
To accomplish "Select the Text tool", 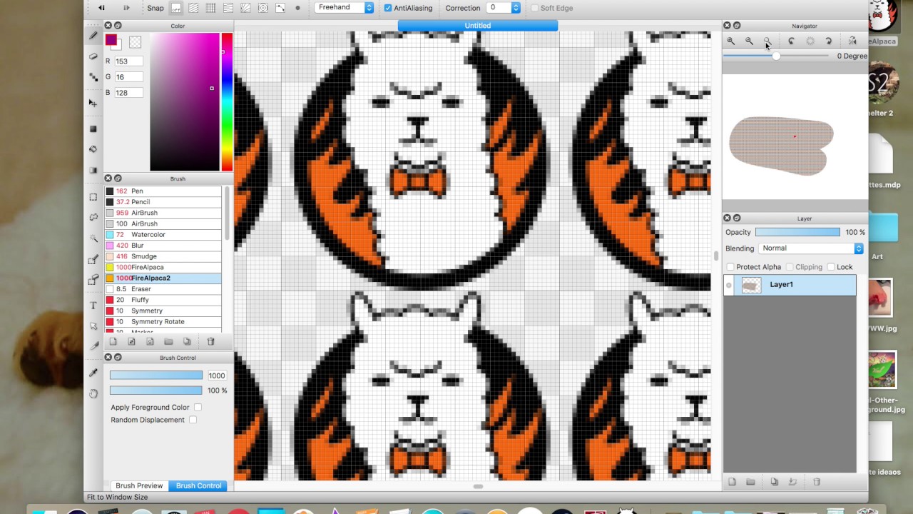I will pos(93,306).
